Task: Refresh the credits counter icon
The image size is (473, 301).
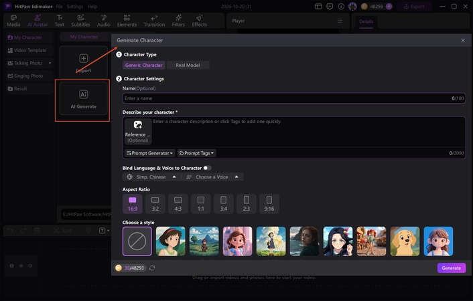Action: coord(152,268)
